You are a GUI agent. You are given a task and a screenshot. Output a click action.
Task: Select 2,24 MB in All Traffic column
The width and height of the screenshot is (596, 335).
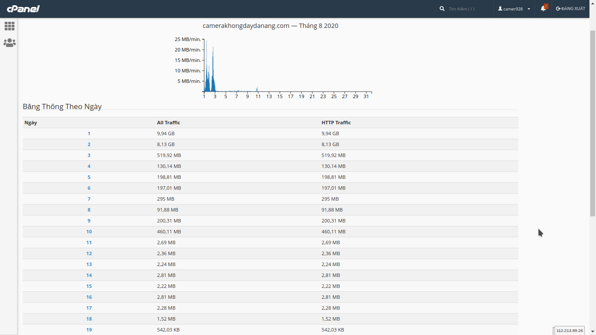pyautogui.click(x=166, y=264)
